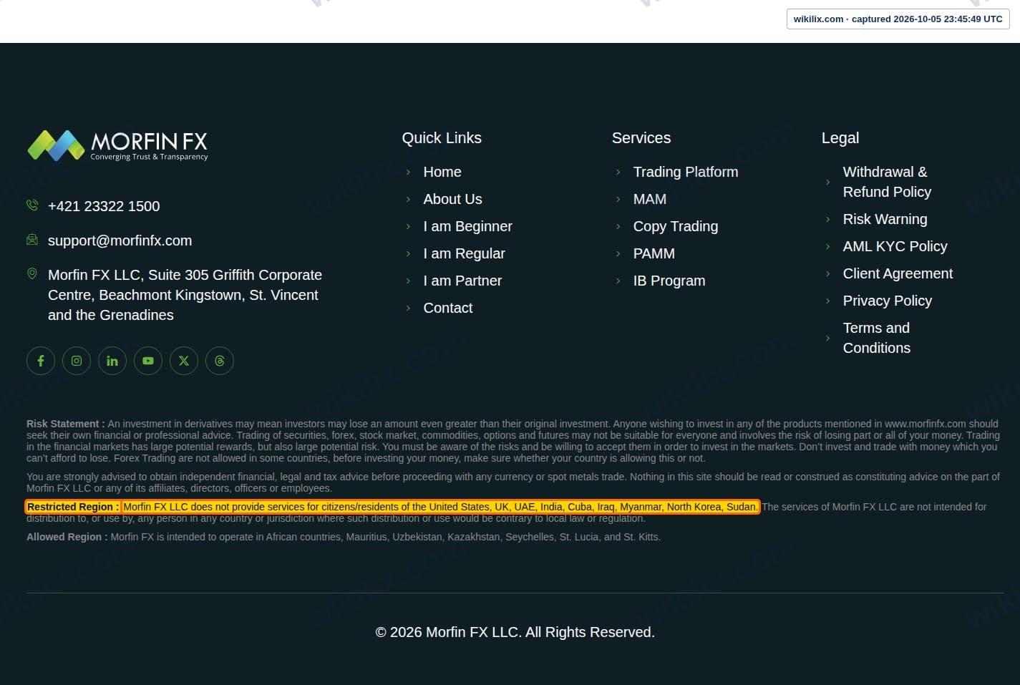The height and width of the screenshot is (685, 1020).
Task: Open the X (Twitter) social icon
Action: (184, 361)
